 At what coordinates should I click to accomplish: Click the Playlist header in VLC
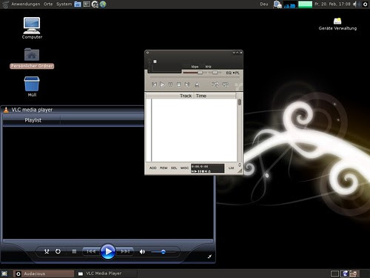click(x=33, y=120)
